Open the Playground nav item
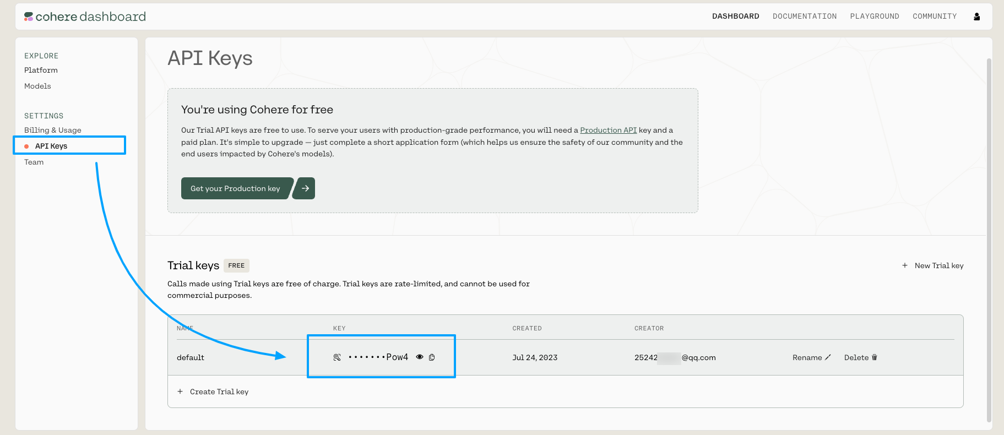 [875, 17]
